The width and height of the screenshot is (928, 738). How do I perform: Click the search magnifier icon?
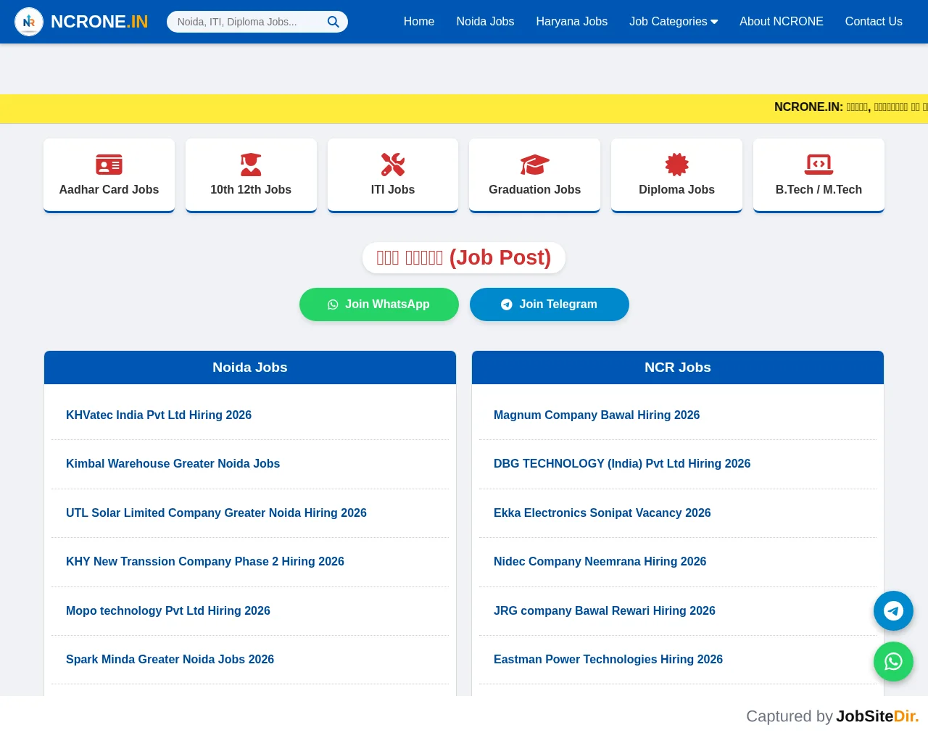tap(333, 22)
